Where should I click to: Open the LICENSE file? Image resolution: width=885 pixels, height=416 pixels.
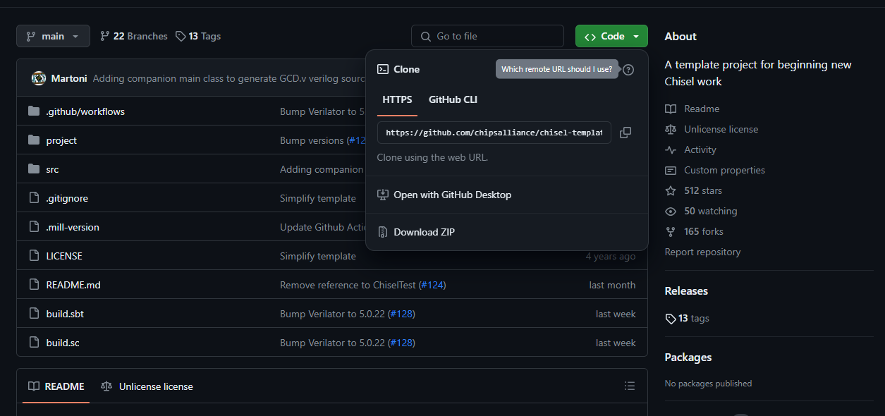coord(64,256)
